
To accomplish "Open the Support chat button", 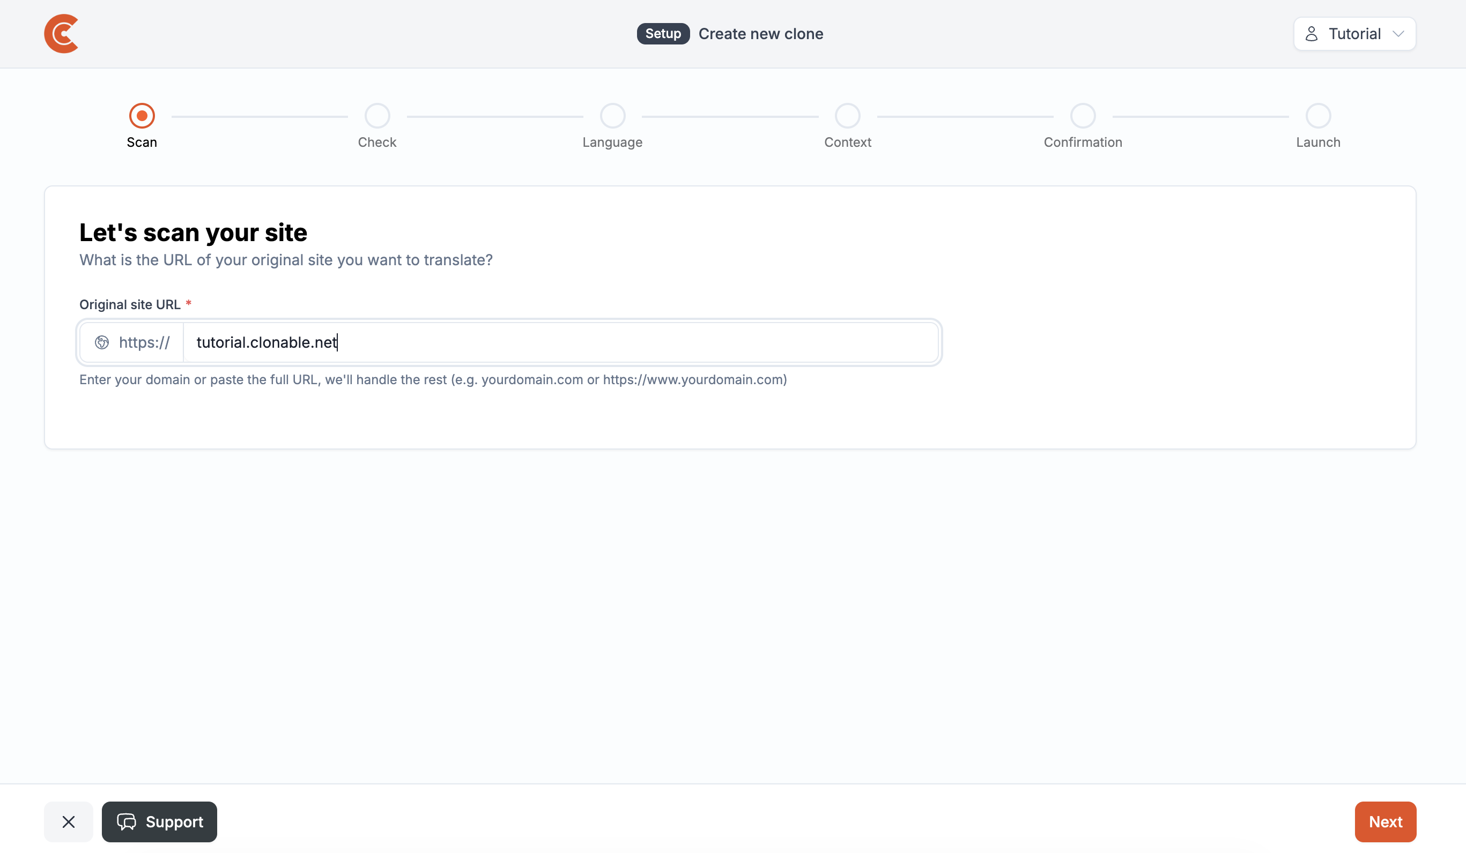I will pyautogui.click(x=159, y=821).
